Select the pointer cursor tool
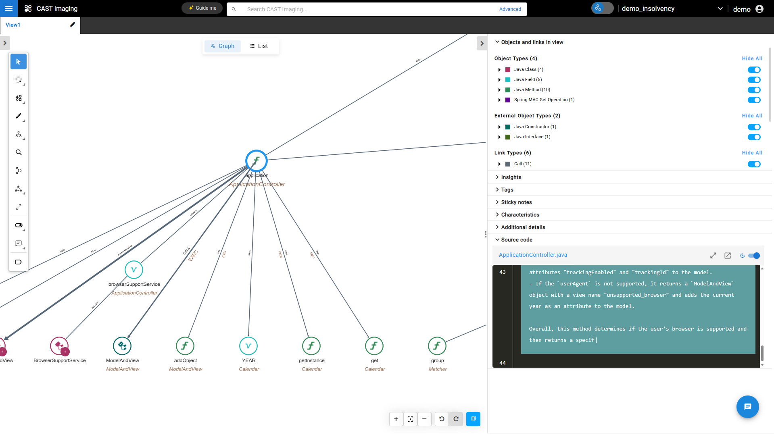Viewport: 774px width, 435px height. tap(19, 62)
